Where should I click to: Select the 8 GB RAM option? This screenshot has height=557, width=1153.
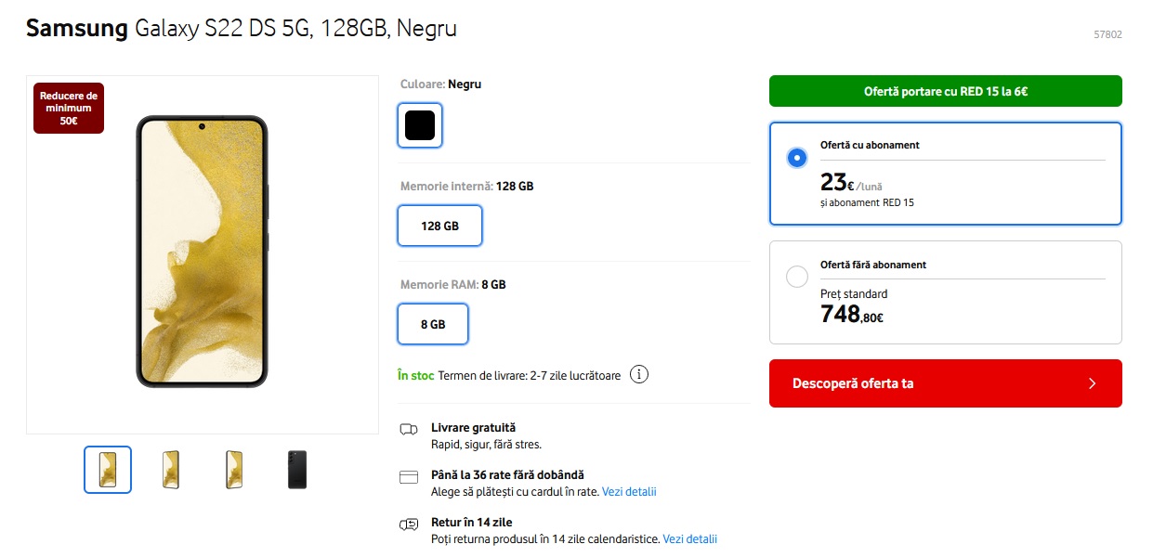click(433, 323)
